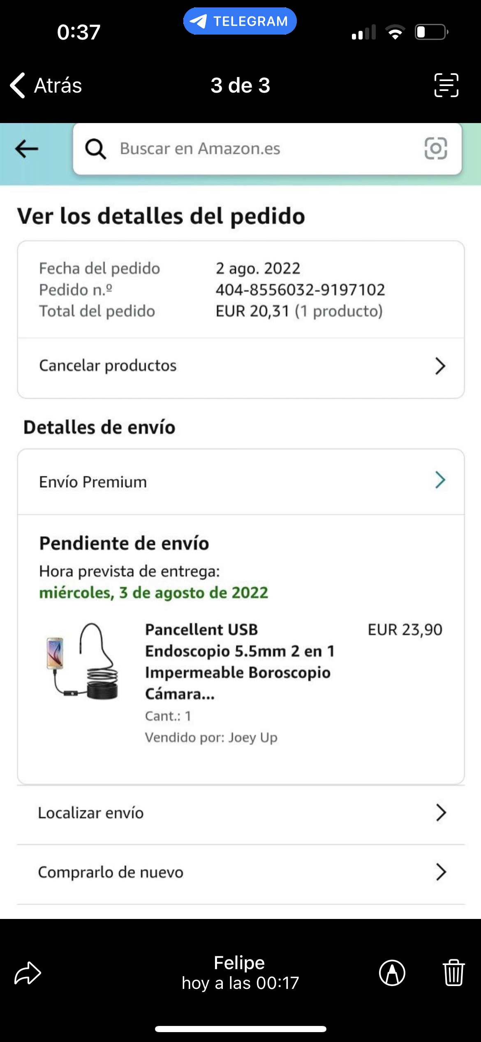Tap the Comprarlo de nuevo chevron
Screen dimensions: 481x1042
pyautogui.click(x=441, y=872)
